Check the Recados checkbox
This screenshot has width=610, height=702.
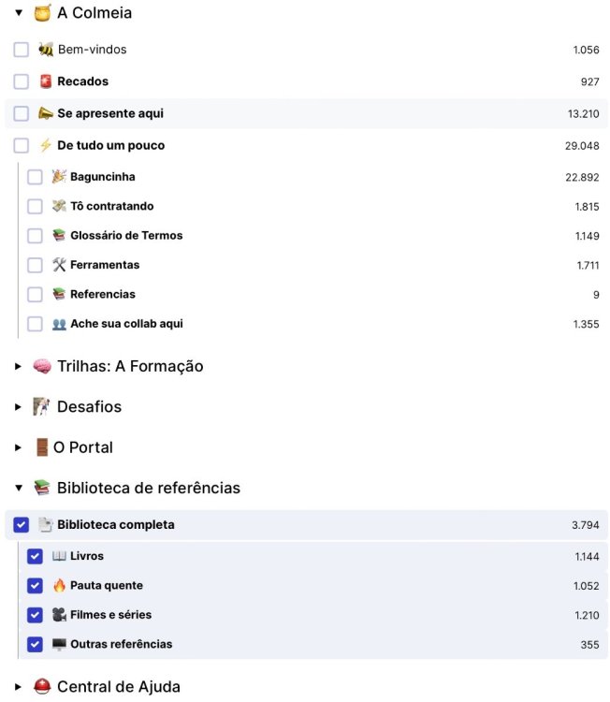(x=22, y=81)
